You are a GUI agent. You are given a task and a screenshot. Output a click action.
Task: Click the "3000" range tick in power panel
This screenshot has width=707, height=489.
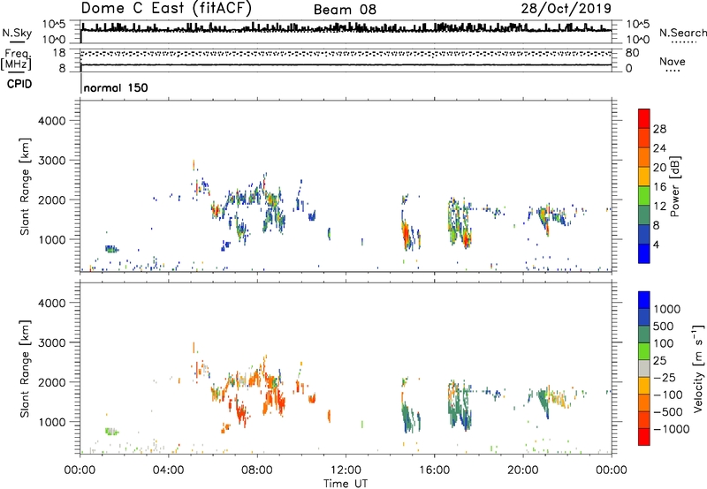coord(52,161)
